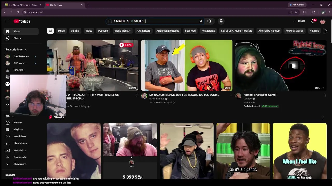
Task: Close the YouTube browser tab
Action: [82, 5]
